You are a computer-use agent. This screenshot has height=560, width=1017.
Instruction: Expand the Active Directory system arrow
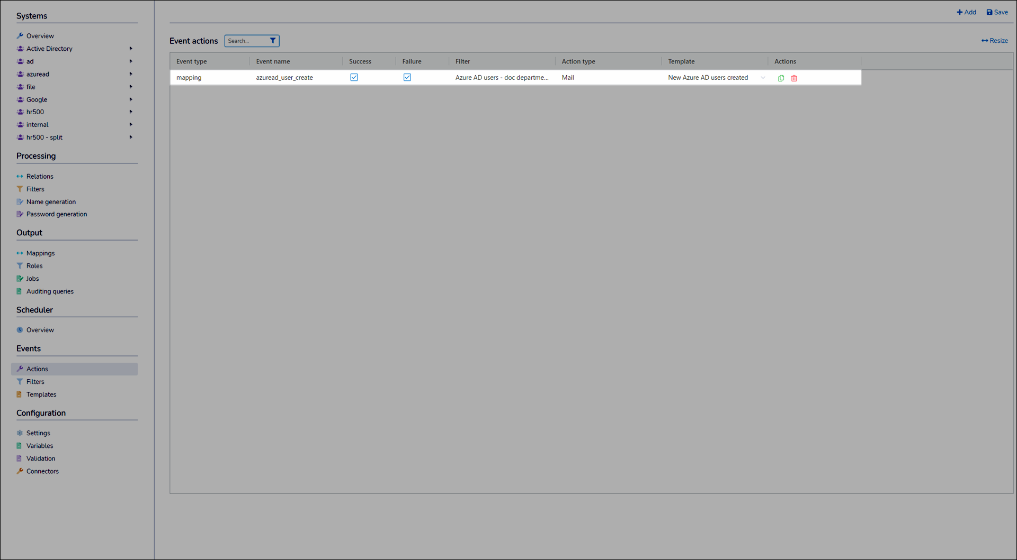click(131, 49)
